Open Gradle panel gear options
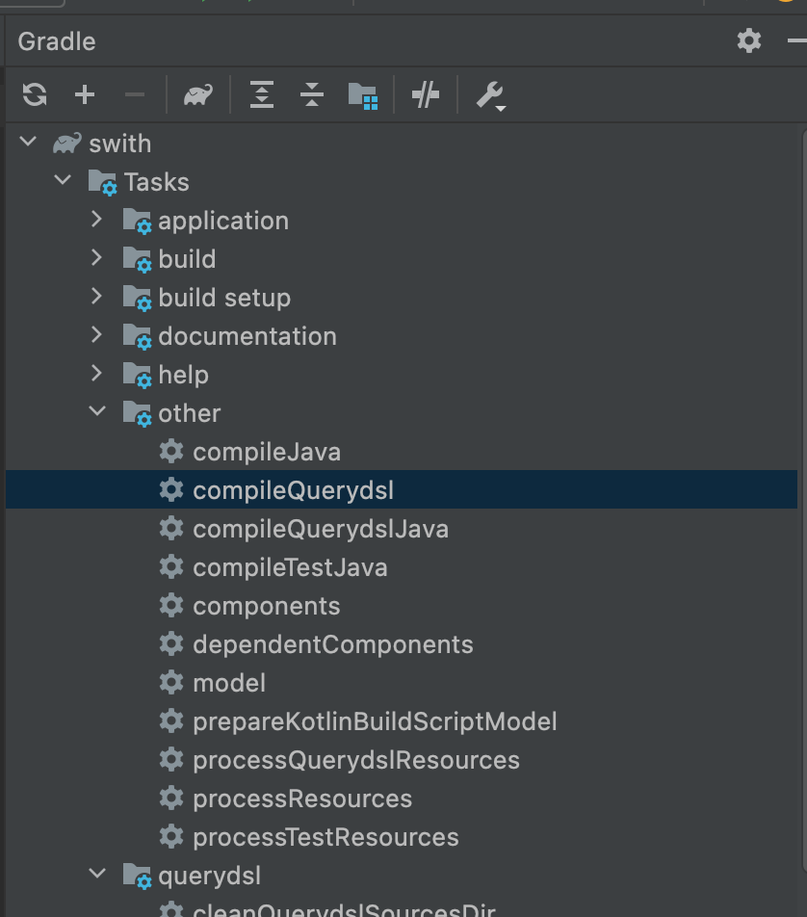Image resolution: width=807 pixels, height=917 pixels. pyautogui.click(x=749, y=40)
